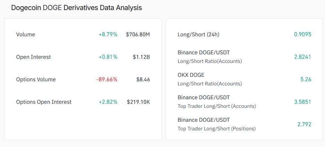
Task: Click the +2.82% options open interest change
Action: coord(108,102)
